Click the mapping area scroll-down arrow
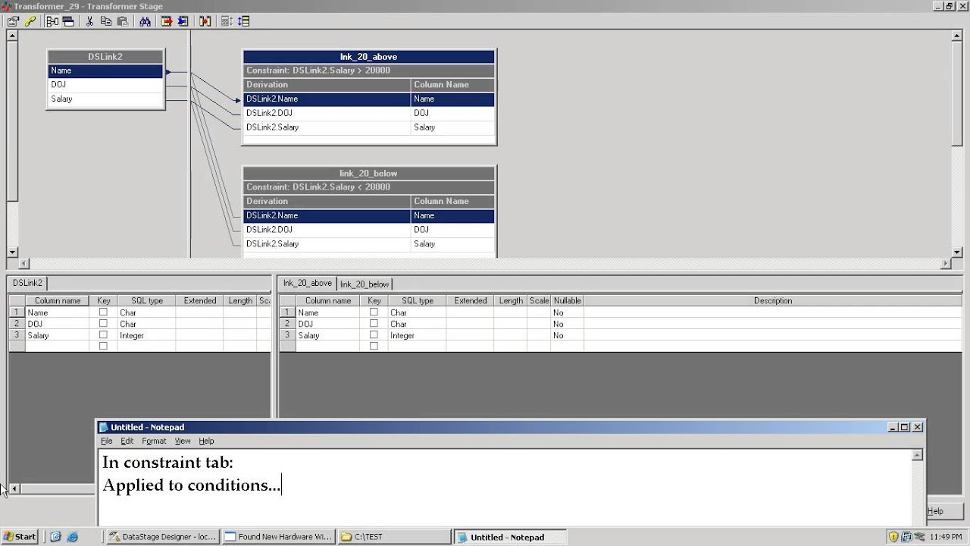Image resolution: width=970 pixels, height=546 pixels. (956, 253)
